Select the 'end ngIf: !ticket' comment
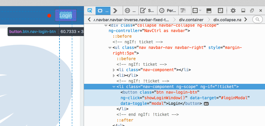The height and width of the screenshot is (126, 265). (147, 115)
